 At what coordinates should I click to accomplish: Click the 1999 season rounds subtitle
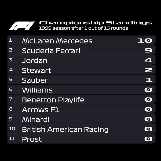click(83, 28)
